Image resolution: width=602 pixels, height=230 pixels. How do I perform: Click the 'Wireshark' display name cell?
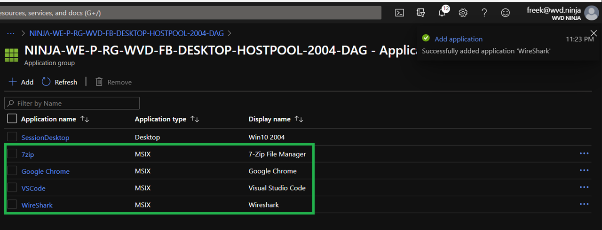[264, 205]
